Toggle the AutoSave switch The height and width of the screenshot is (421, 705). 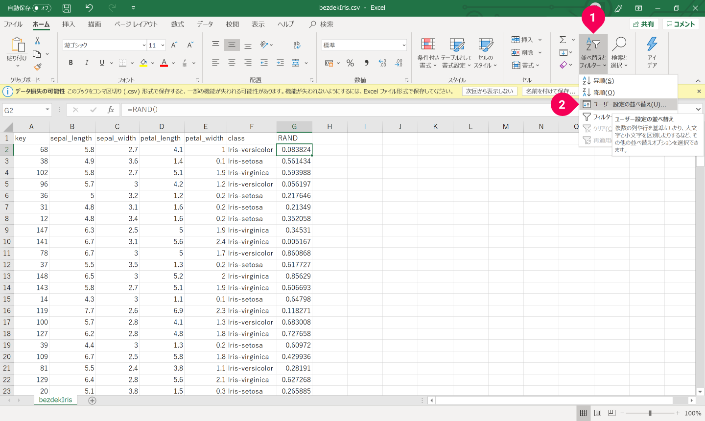(42, 8)
